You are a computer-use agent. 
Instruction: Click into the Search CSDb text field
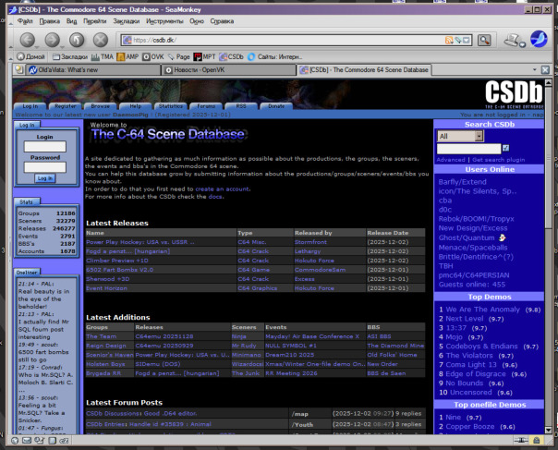468,149
